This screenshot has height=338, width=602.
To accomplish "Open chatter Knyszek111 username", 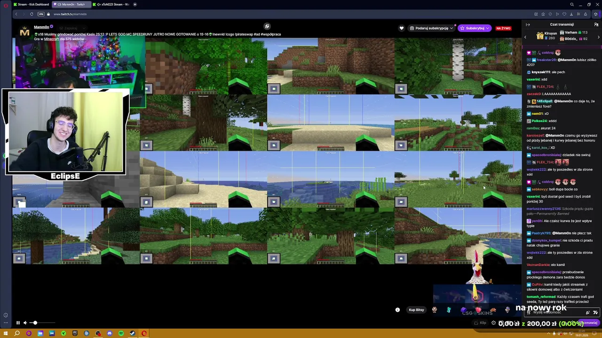I will [x=541, y=72].
